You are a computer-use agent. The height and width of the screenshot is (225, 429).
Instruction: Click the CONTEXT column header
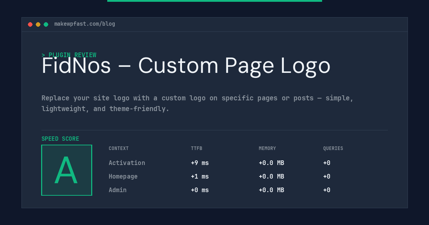pos(119,149)
